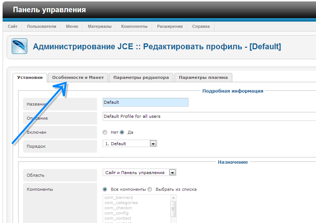Click the JCE feather logo icon
The width and height of the screenshot is (316, 223).
click(x=19, y=46)
